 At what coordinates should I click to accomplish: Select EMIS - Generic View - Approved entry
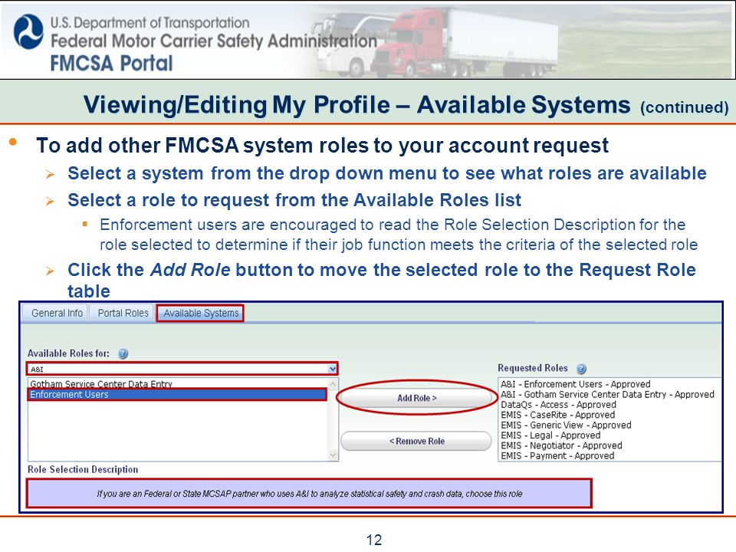pyautogui.click(x=566, y=426)
